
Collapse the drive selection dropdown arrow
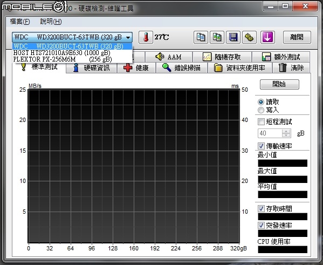(x=128, y=38)
